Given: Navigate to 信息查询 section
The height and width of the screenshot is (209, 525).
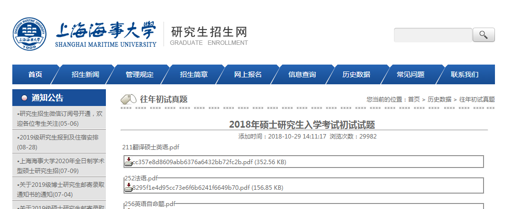Looking at the screenshot, I should pos(302,75).
